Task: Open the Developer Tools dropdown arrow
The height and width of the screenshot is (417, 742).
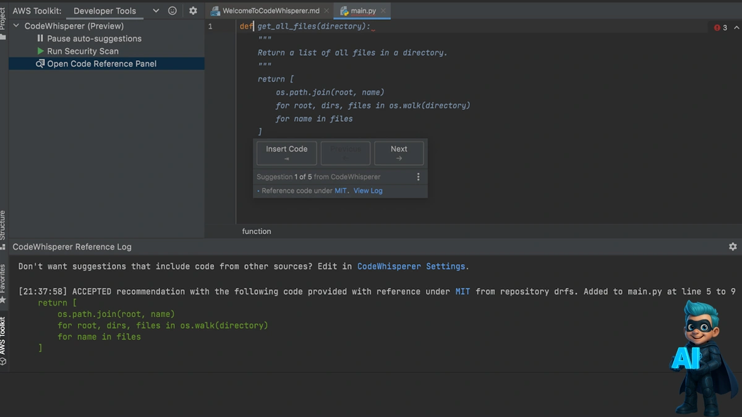Action: click(156, 11)
